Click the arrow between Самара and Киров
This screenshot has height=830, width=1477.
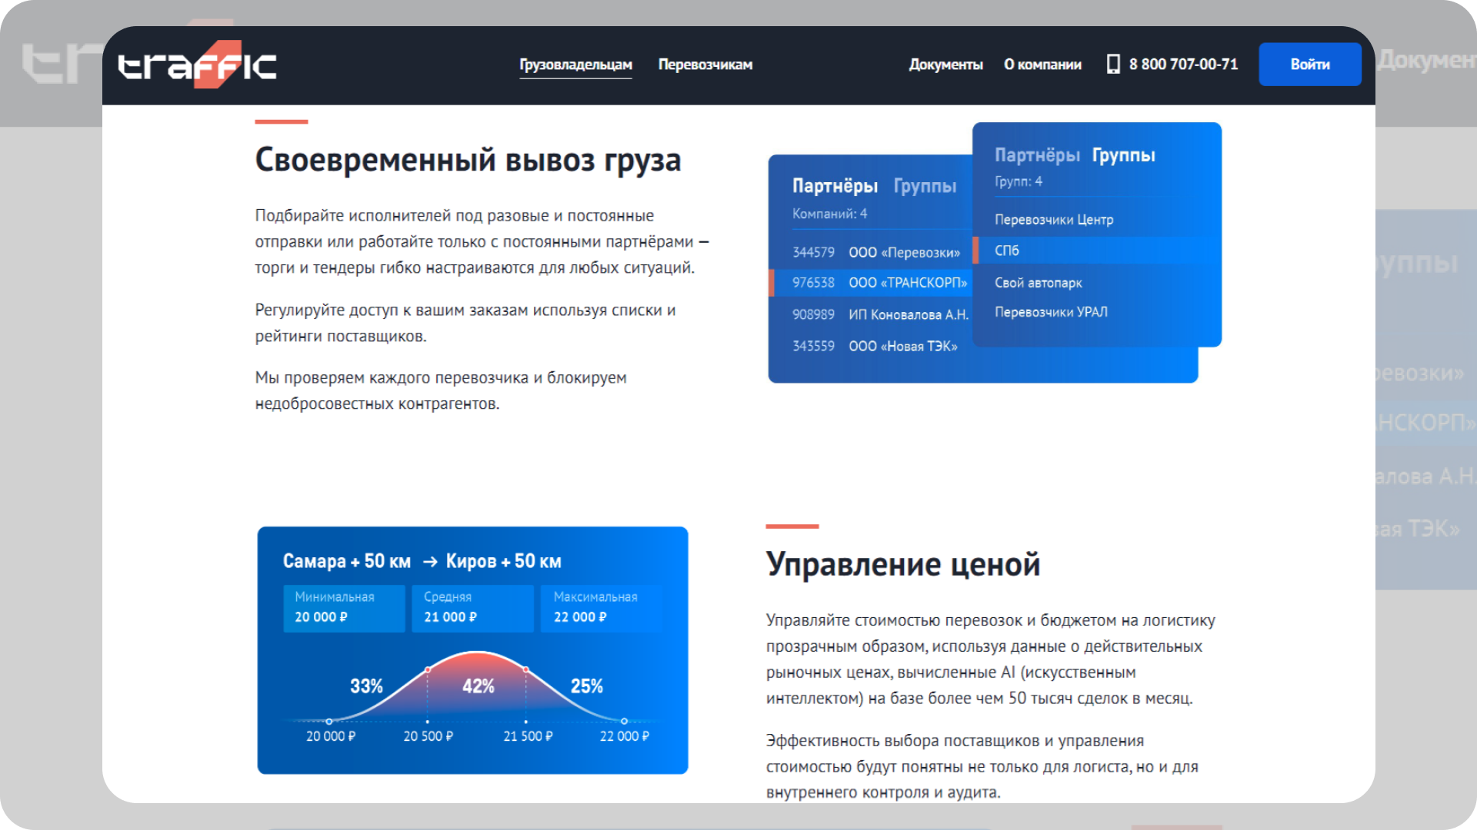click(430, 562)
